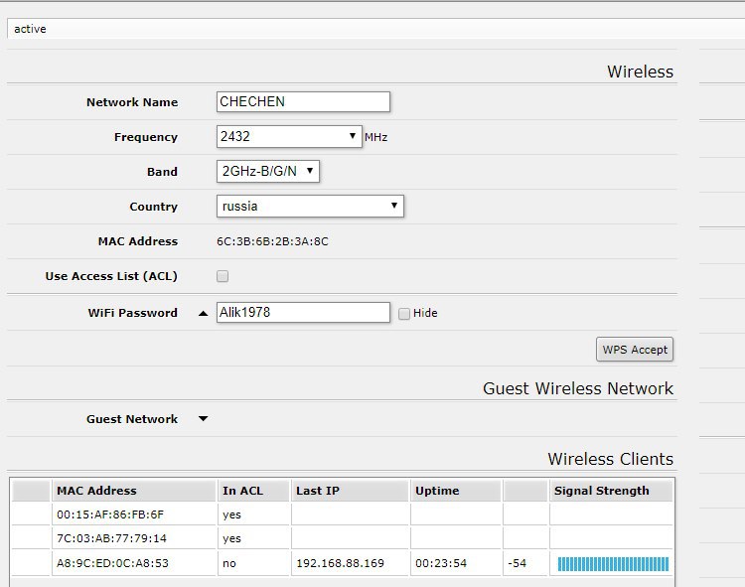The height and width of the screenshot is (587, 745).
Task: Select client row 00:15:AF:86:FB:6F
Action: [342, 514]
